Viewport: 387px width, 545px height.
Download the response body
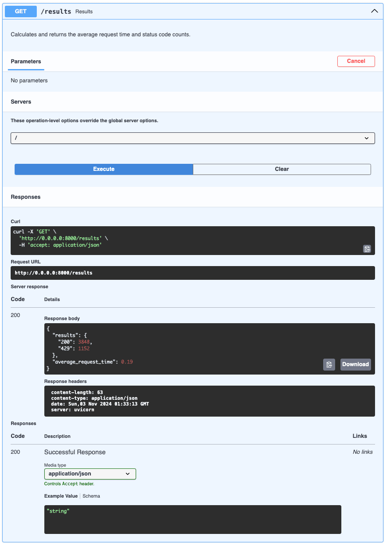tap(355, 364)
